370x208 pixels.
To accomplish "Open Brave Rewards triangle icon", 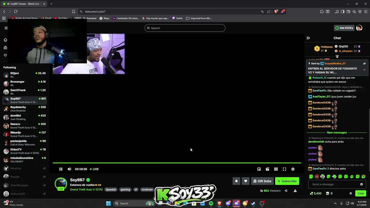I will tap(282, 12).
